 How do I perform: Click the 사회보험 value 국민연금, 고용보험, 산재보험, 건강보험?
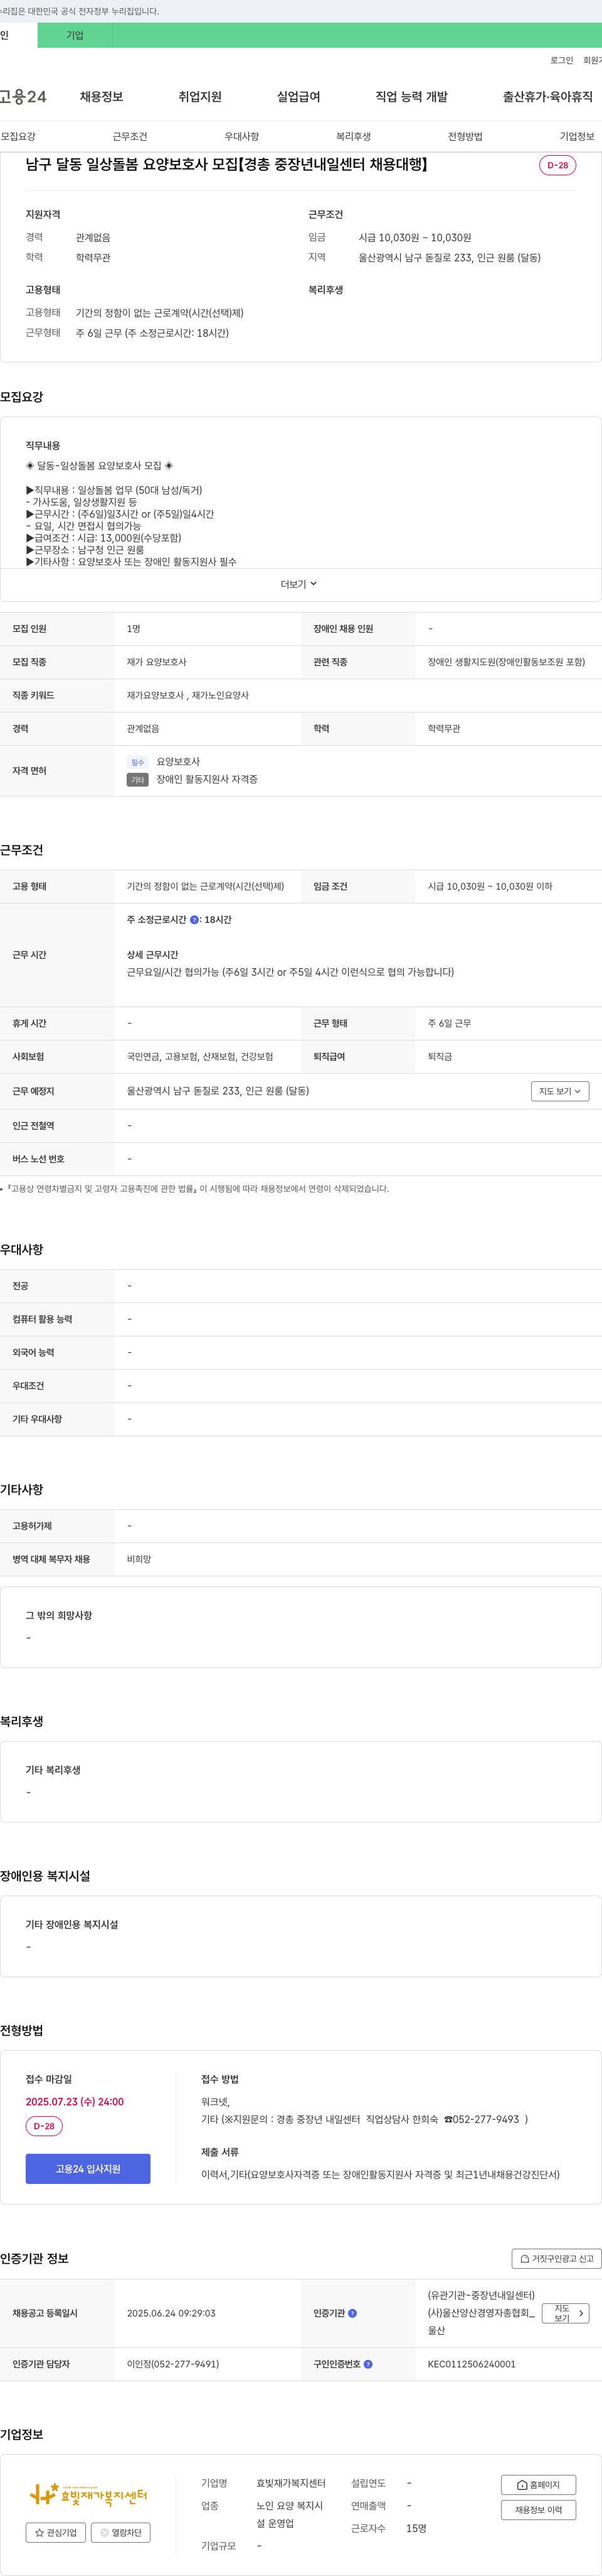199,1056
